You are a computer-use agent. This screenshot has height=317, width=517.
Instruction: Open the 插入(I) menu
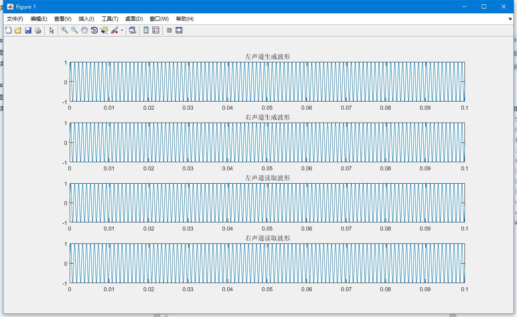[86, 19]
